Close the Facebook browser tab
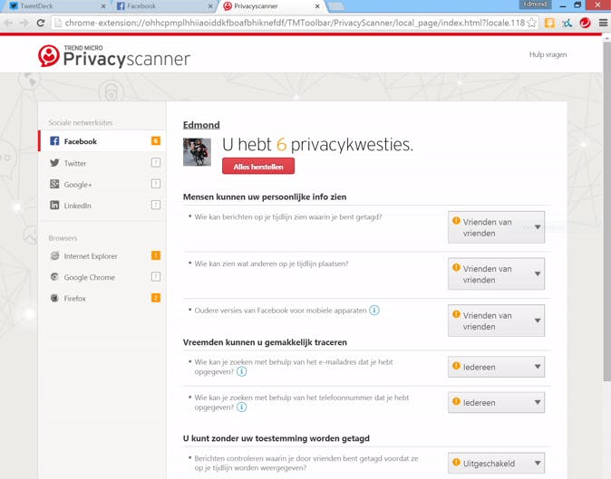Viewport: 611px width, 479px height. point(210,6)
